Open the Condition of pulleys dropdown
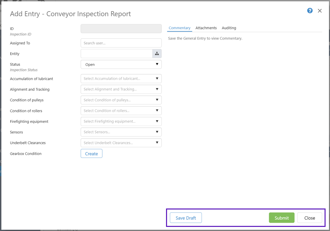 [121, 100]
